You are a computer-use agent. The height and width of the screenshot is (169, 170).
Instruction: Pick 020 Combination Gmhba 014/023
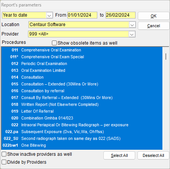pyautogui.click(x=82, y=118)
